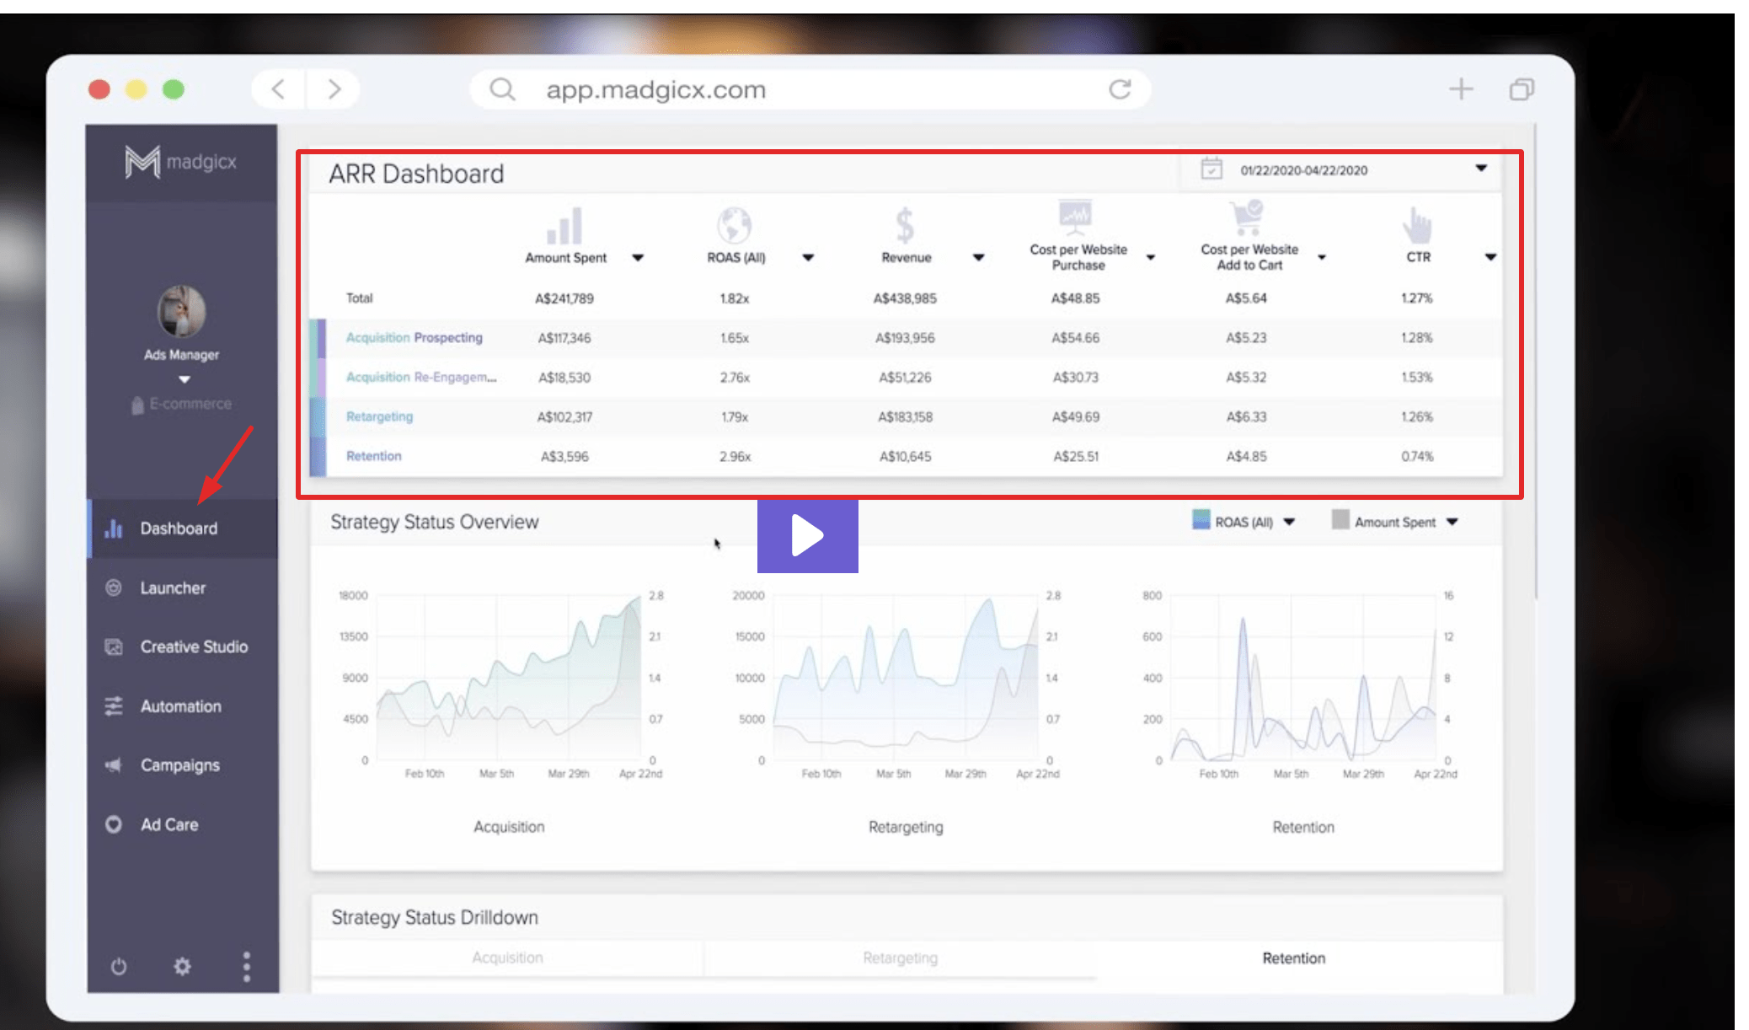Viewport: 1749px width, 1030px height.
Task: Select the Campaigns megaphone icon
Action: pyautogui.click(x=114, y=765)
